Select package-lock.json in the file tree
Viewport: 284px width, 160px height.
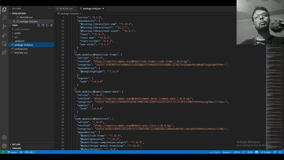(x=32, y=45)
